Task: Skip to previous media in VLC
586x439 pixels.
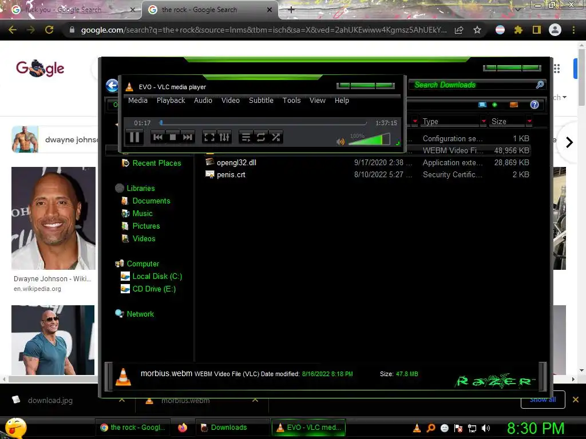Action: point(158,137)
